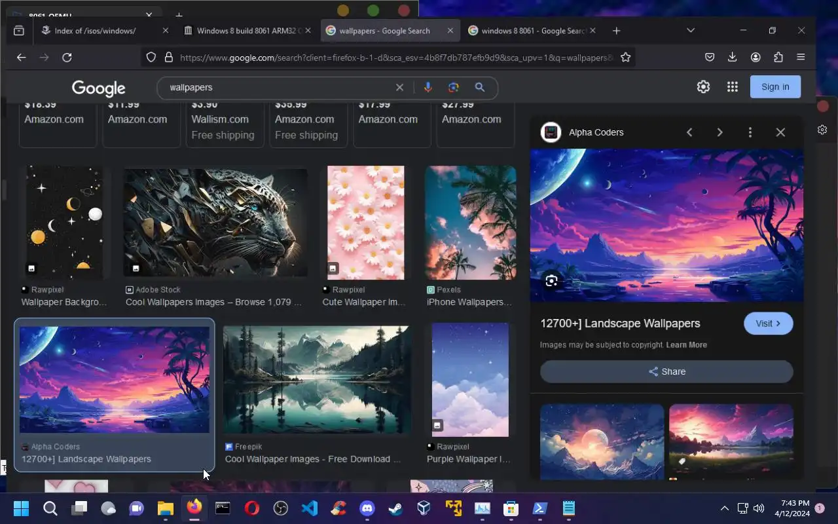Image resolution: width=838 pixels, height=524 pixels.
Task: Show next image in preview panel
Action: (x=720, y=132)
